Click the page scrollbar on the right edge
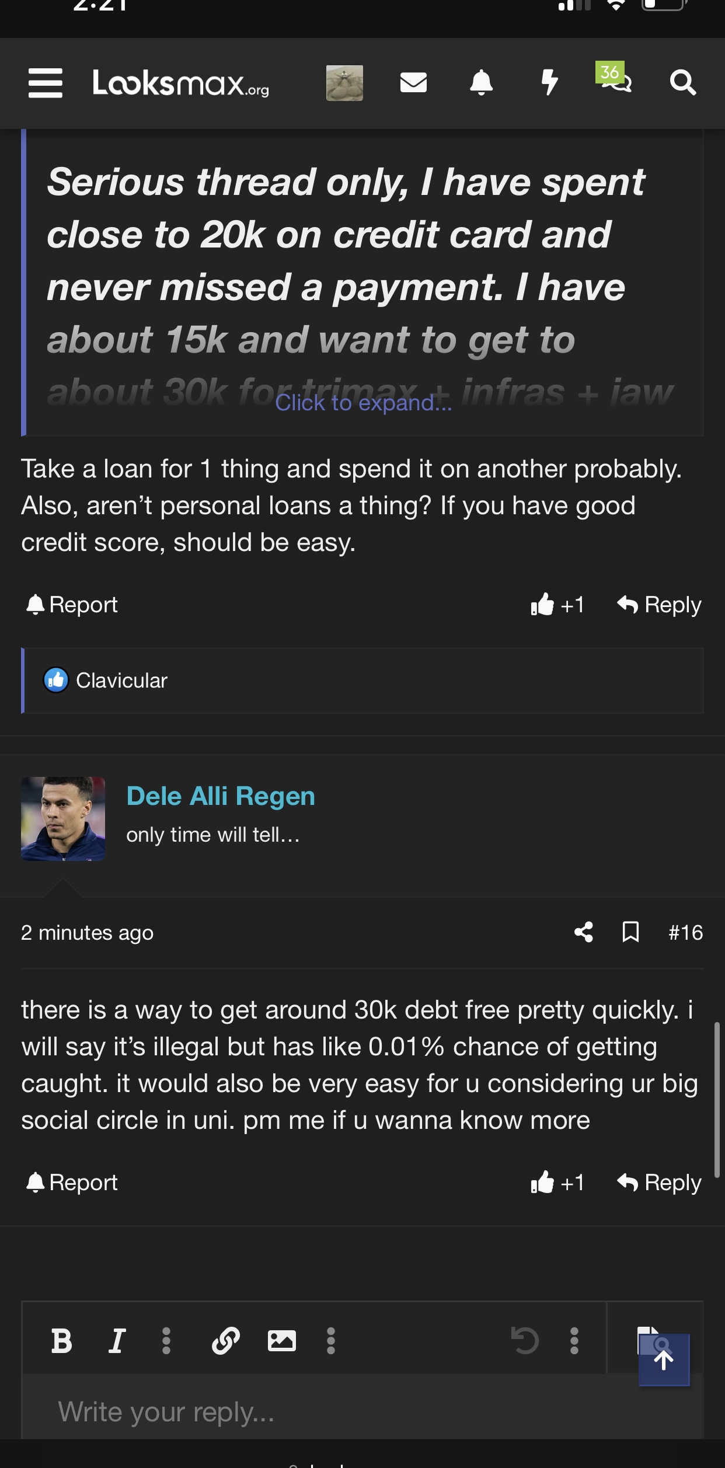 [717, 1099]
